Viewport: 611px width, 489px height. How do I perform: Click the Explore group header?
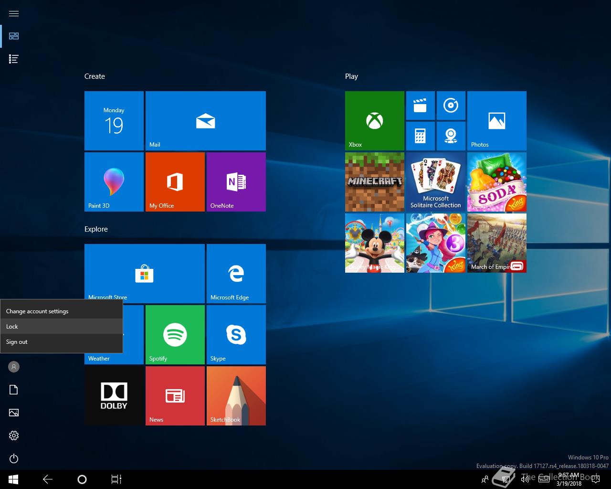pos(96,229)
